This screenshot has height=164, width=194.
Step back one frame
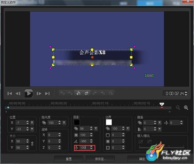pos(18,93)
